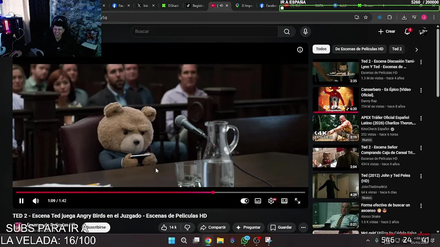Image resolution: width=440 pixels, height=247 pixels.
Task: Like the video with 14 k
Action: pyautogui.click(x=169, y=227)
